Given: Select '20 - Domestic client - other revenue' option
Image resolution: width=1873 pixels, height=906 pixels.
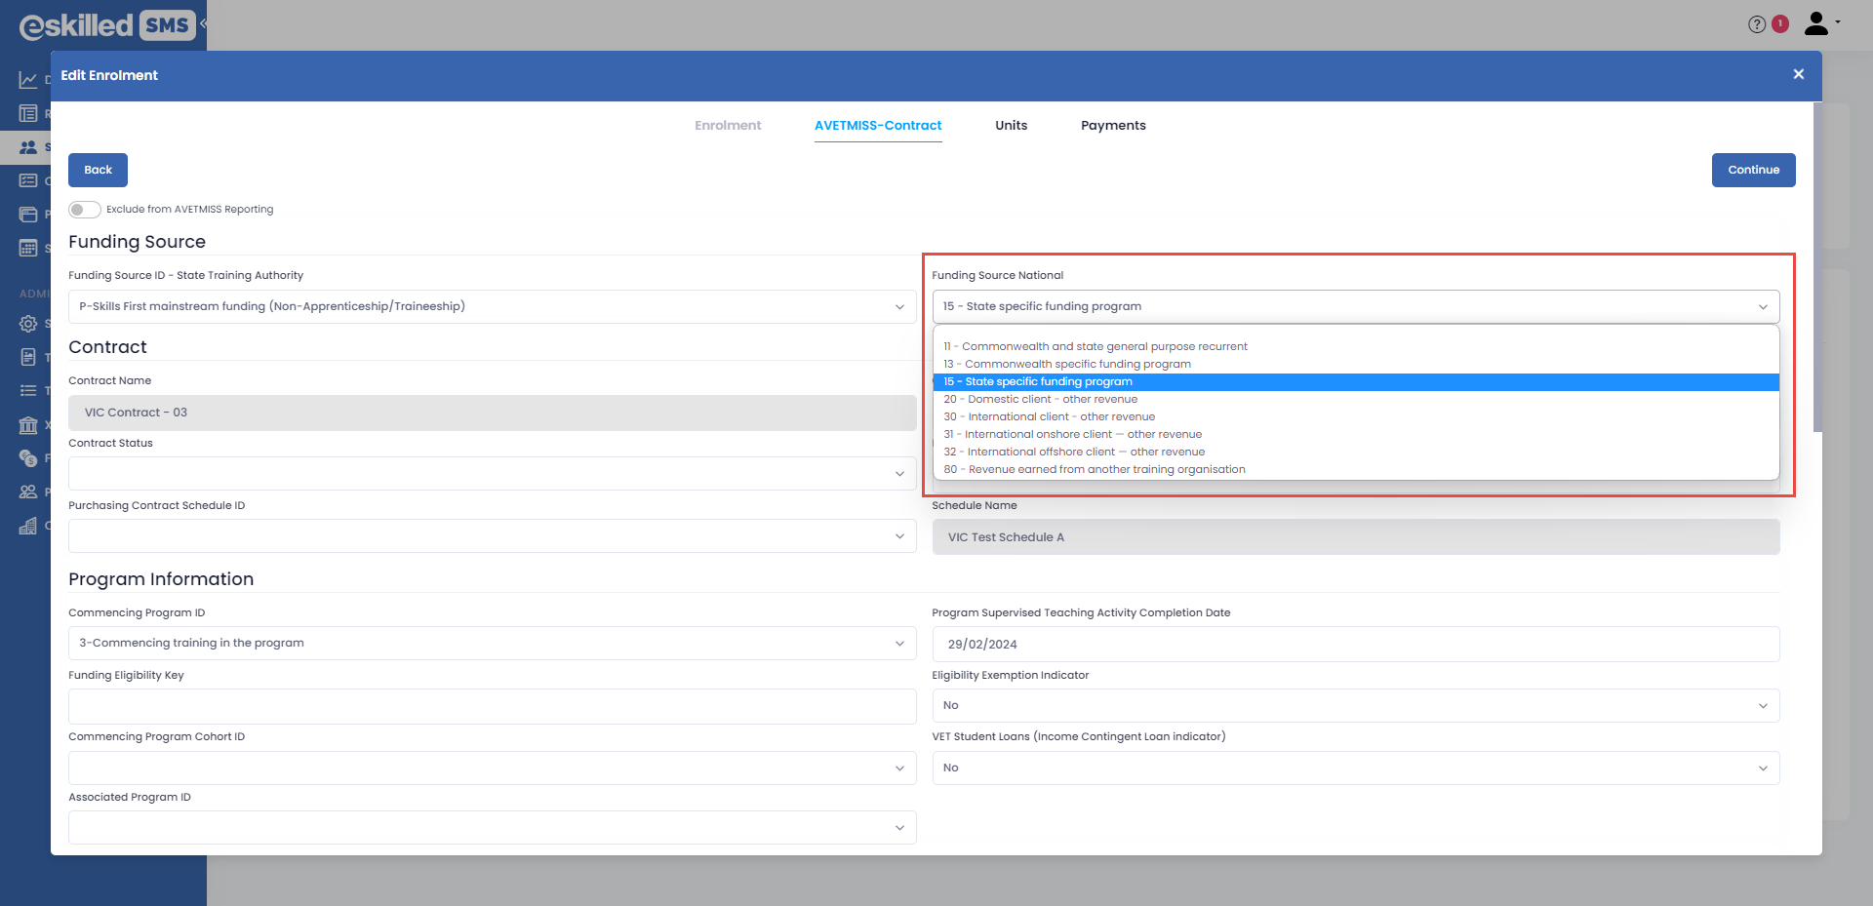Looking at the screenshot, I should coord(1040,399).
